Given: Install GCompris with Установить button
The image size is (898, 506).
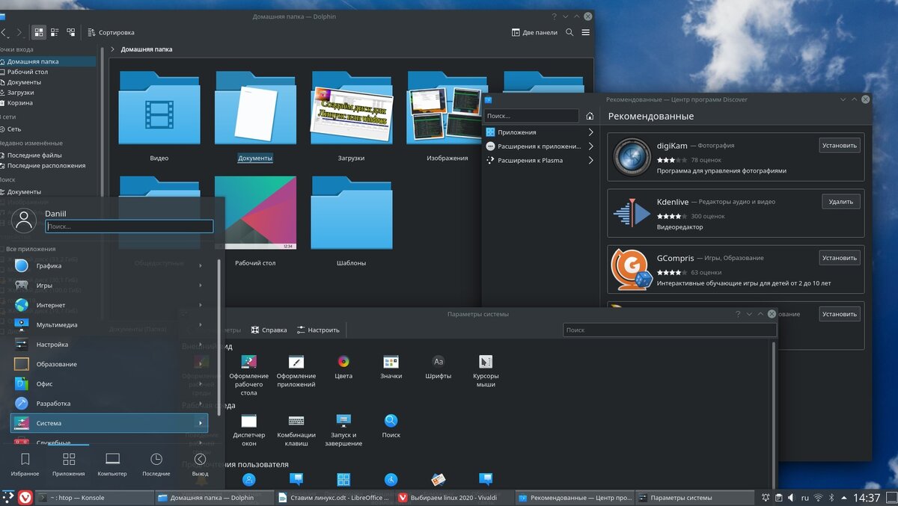Looking at the screenshot, I should 840,258.
